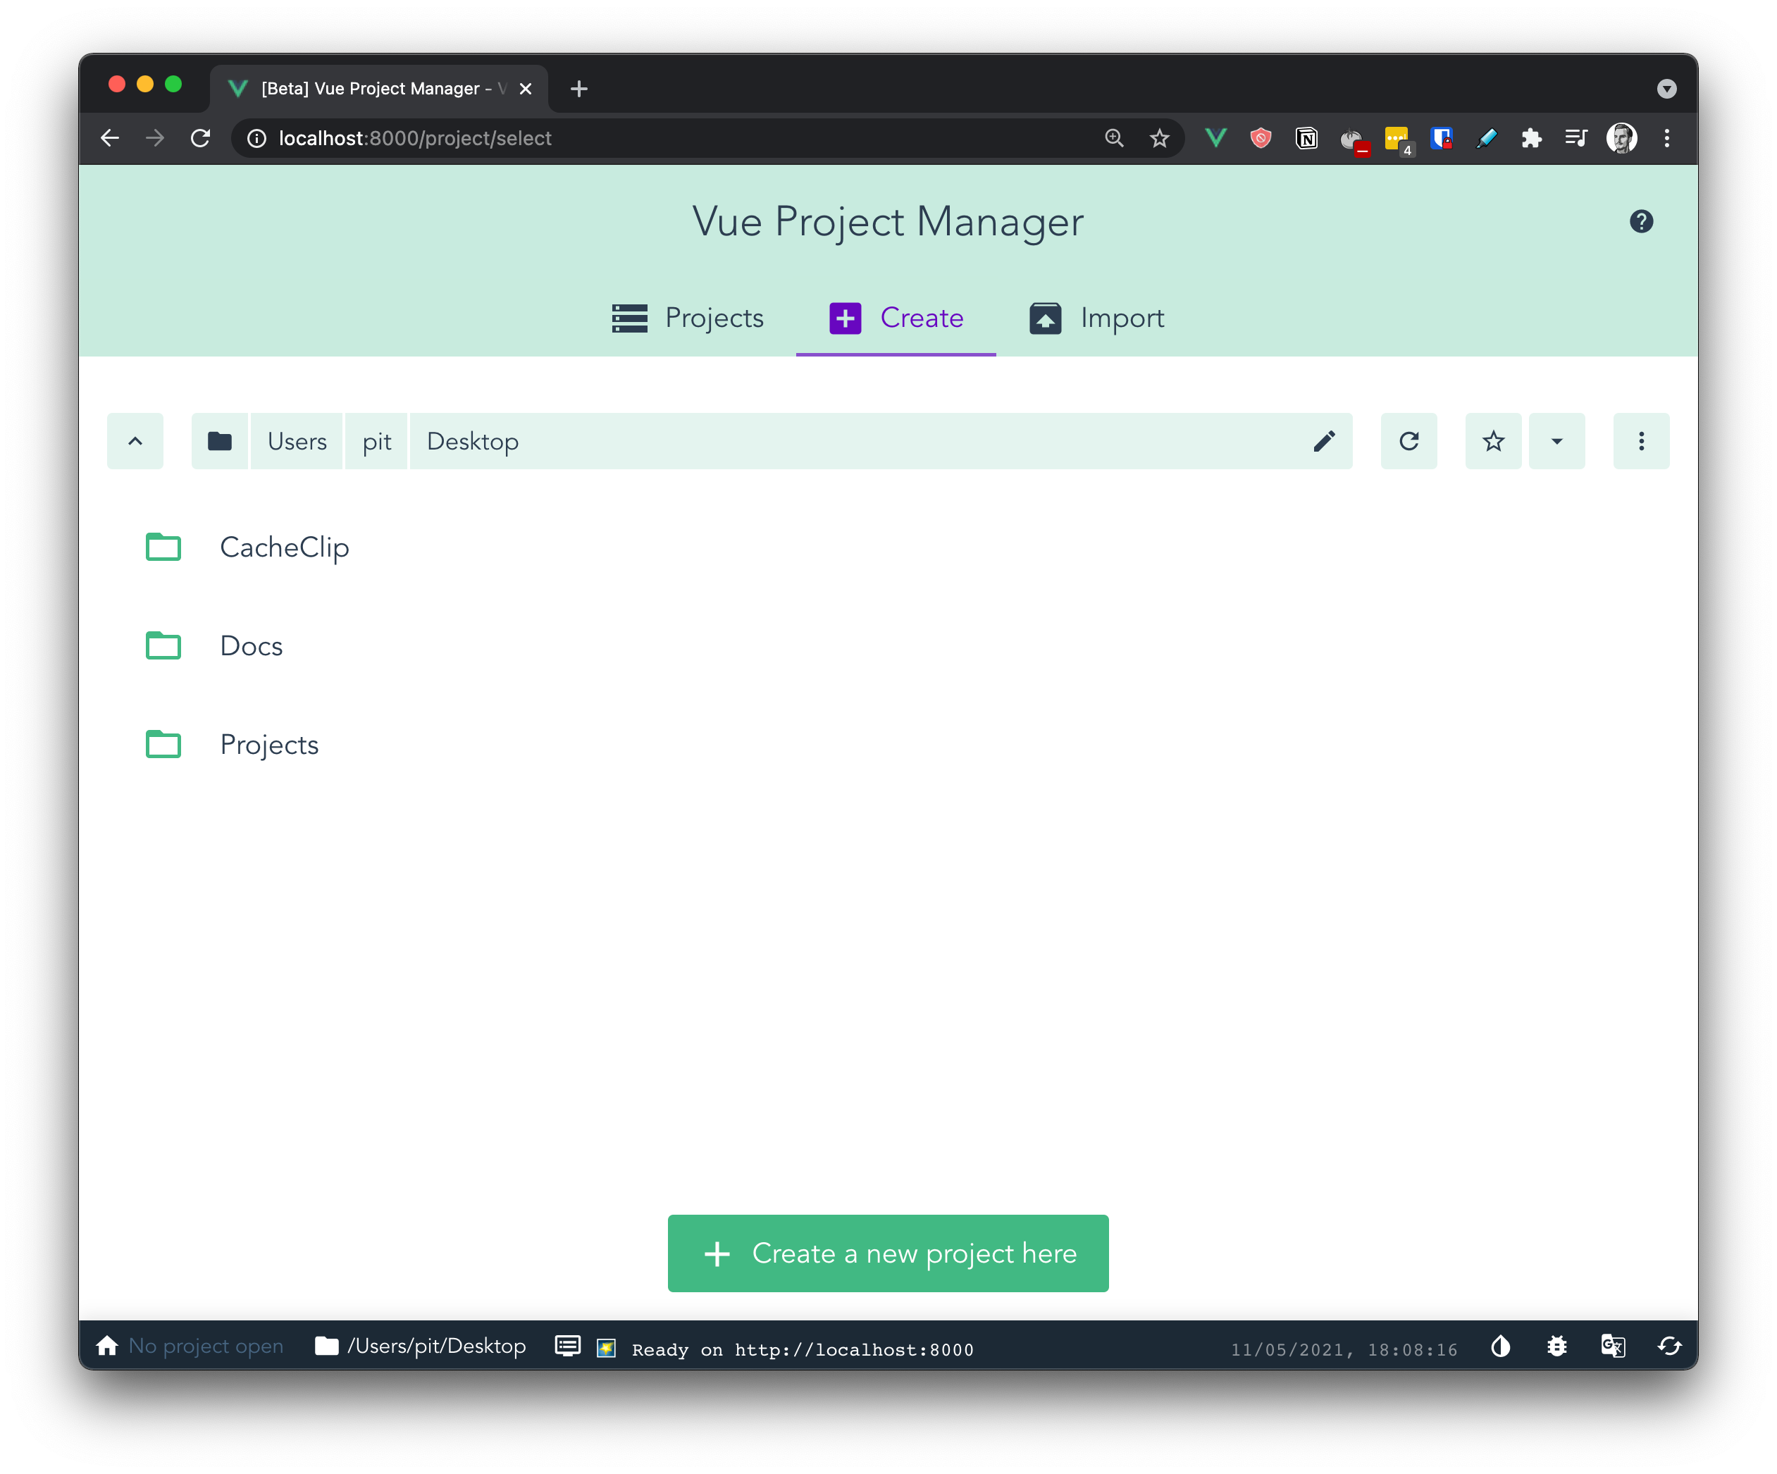Click the site information icon

tap(256, 138)
